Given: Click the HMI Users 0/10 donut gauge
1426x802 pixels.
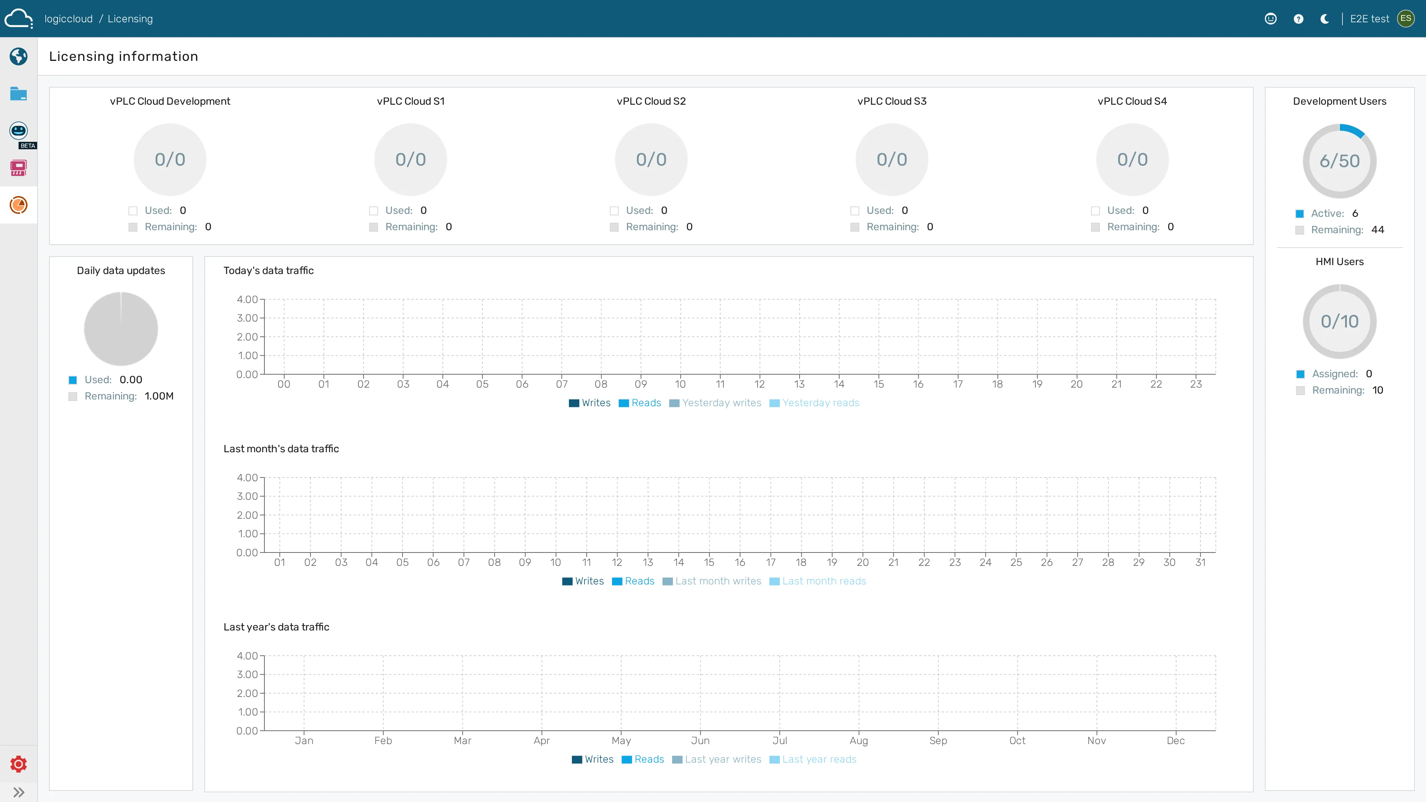Looking at the screenshot, I should pyautogui.click(x=1339, y=321).
